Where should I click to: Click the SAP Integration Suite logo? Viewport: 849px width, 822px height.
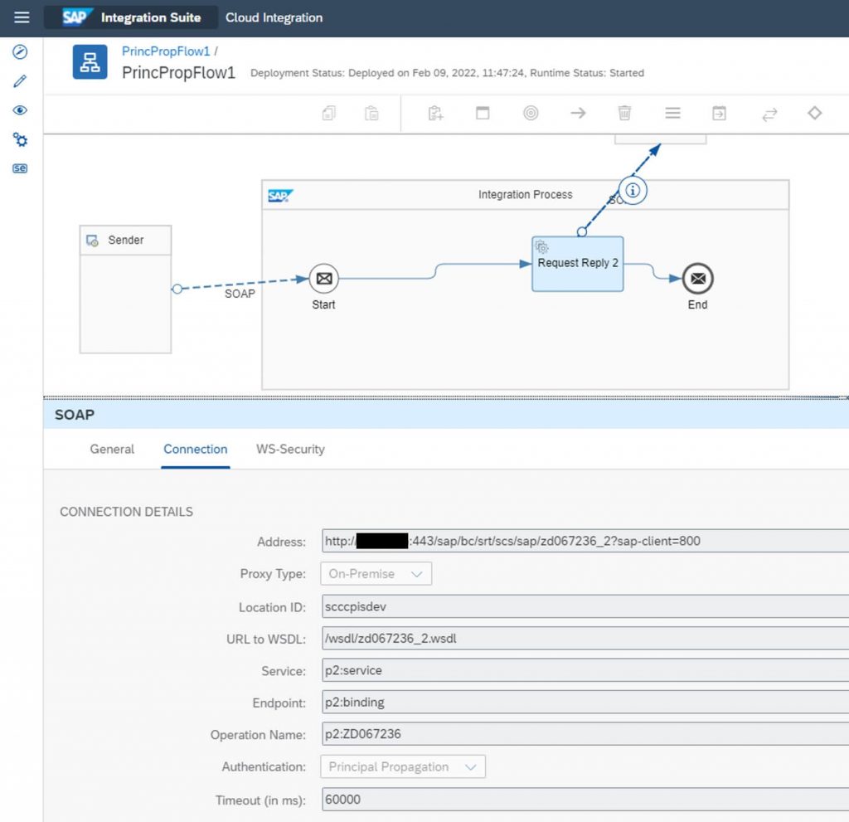(x=132, y=17)
